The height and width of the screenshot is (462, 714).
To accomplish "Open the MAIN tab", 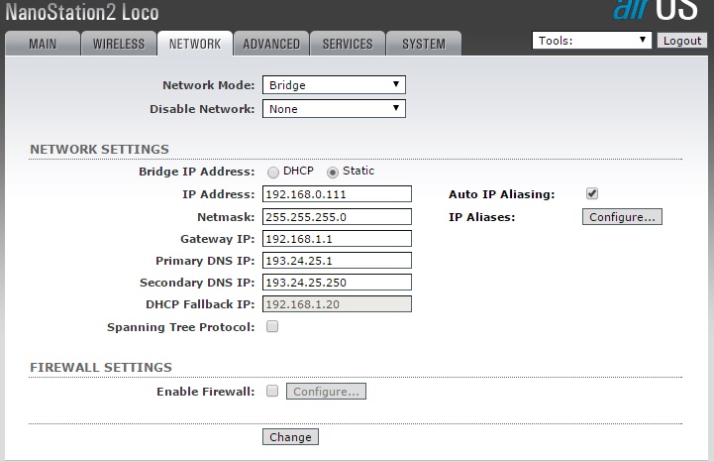I will pyautogui.click(x=43, y=44).
